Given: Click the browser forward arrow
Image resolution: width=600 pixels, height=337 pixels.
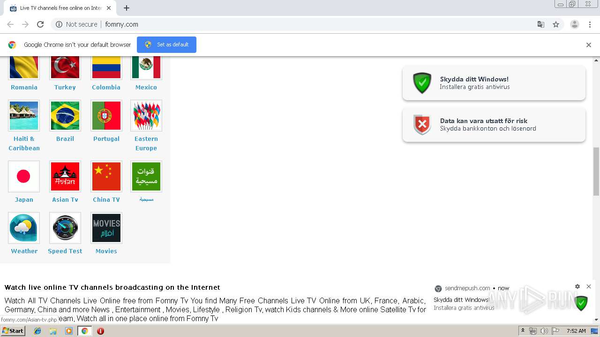Looking at the screenshot, I should [25, 24].
